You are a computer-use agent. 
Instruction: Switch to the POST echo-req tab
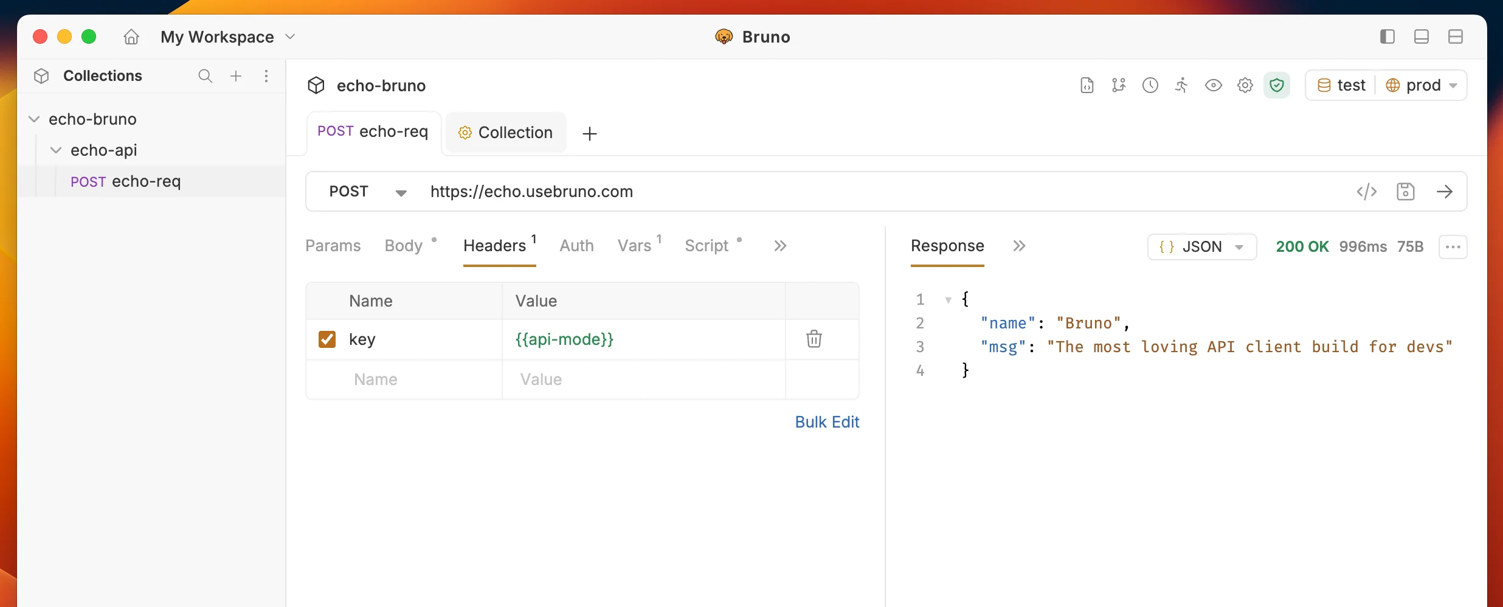(373, 131)
